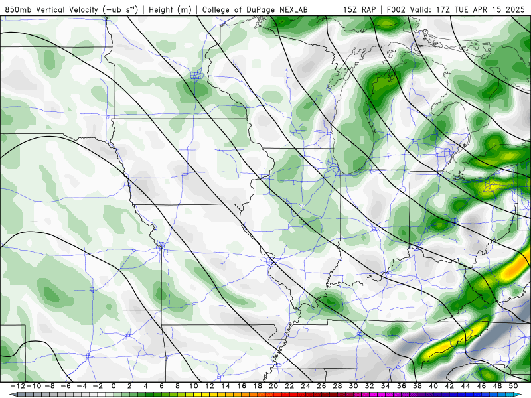The width and height of the screenshot is (531, 398).
Task: Click the right cyan arrow end of colorbar
Action: (518, 394)
